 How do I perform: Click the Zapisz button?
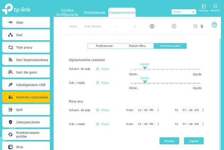[194, 141]
